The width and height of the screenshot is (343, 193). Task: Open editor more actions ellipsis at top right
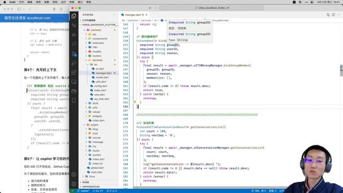(339, 14)
